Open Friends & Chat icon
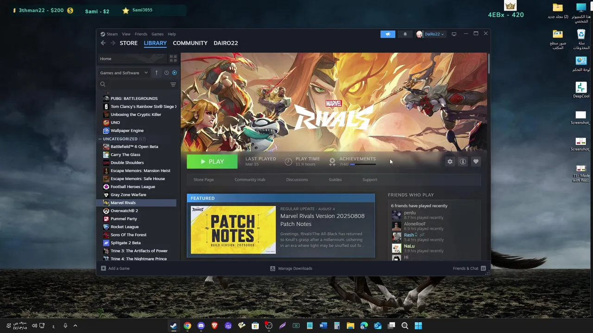593x333 pixels. [483, 268]
